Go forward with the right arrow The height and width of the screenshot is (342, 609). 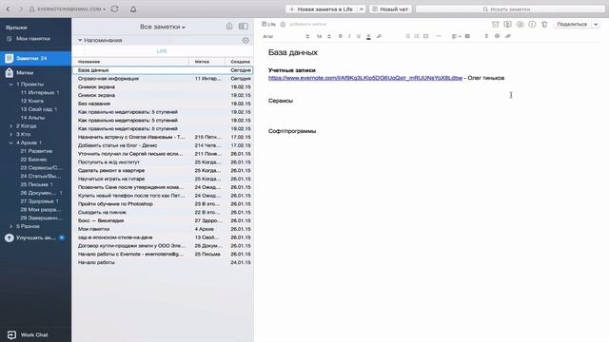click(x=21, y=9)
